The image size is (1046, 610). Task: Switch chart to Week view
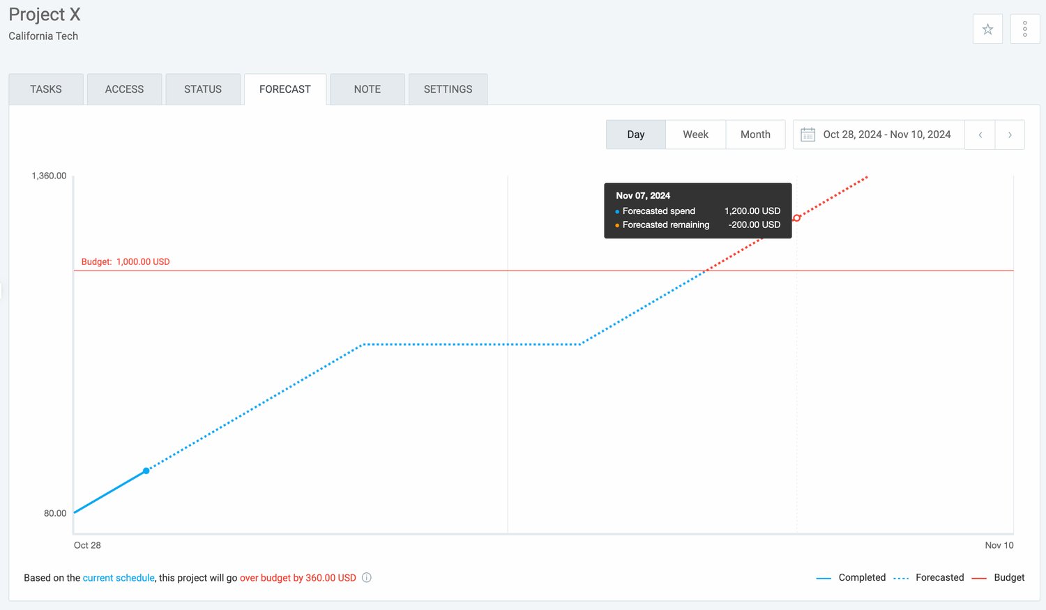(696, 135)
